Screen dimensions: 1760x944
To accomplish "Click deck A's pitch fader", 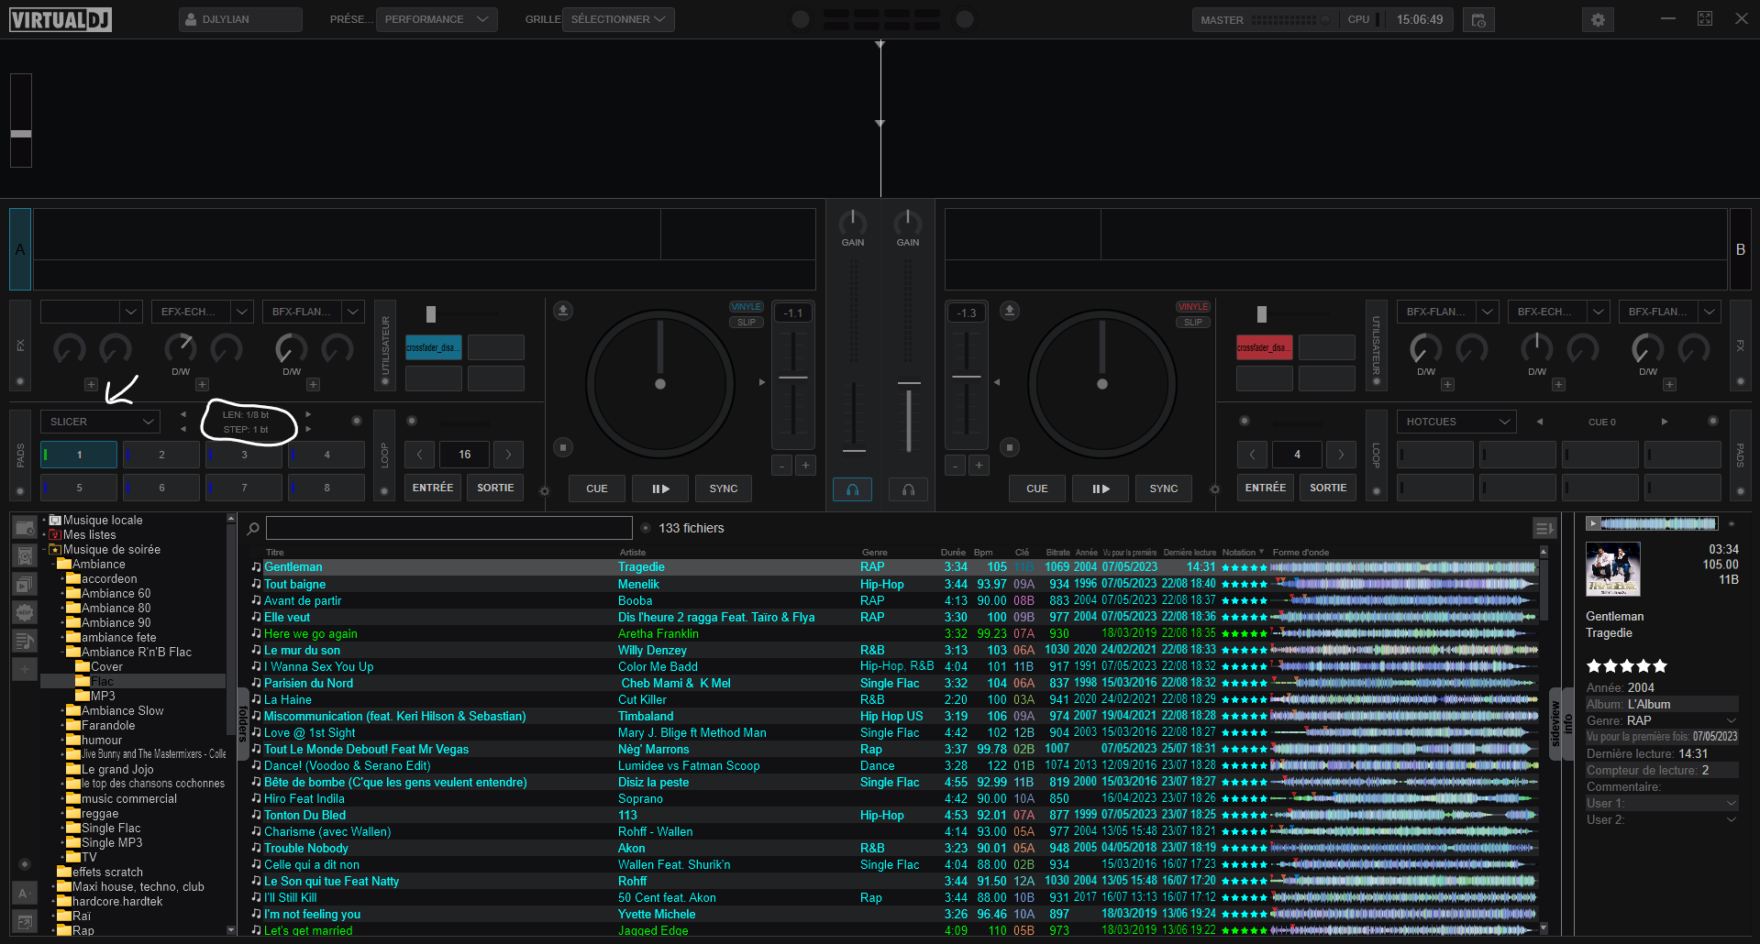I will pyautogui.click(x=793, y=378).
